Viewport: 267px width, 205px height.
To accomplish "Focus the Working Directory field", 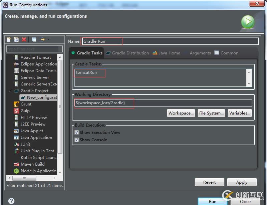I will click(x=163, y=103).
